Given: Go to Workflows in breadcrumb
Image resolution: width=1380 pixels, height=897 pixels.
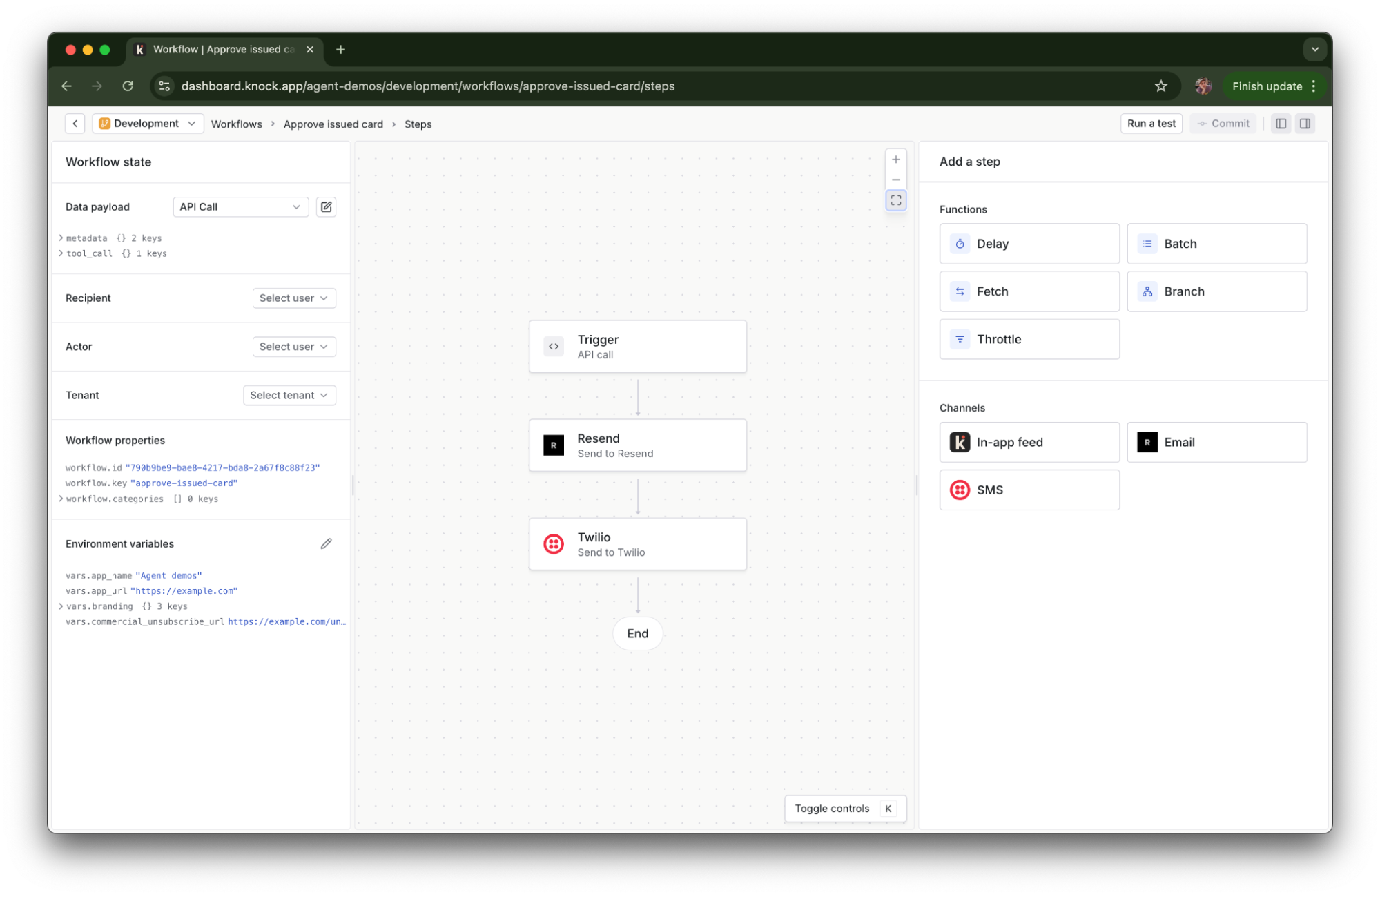Looking at the screenshot, I should click(x=236, y=124).
